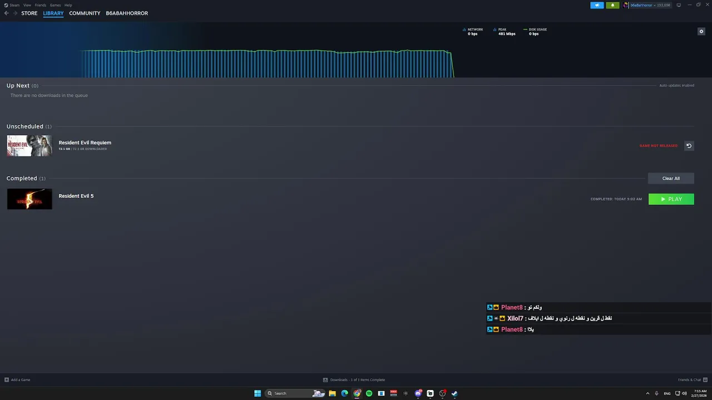Play Resident Evil 5
Image resolution: width=712 pixels, height=400 pixels.
671,199
